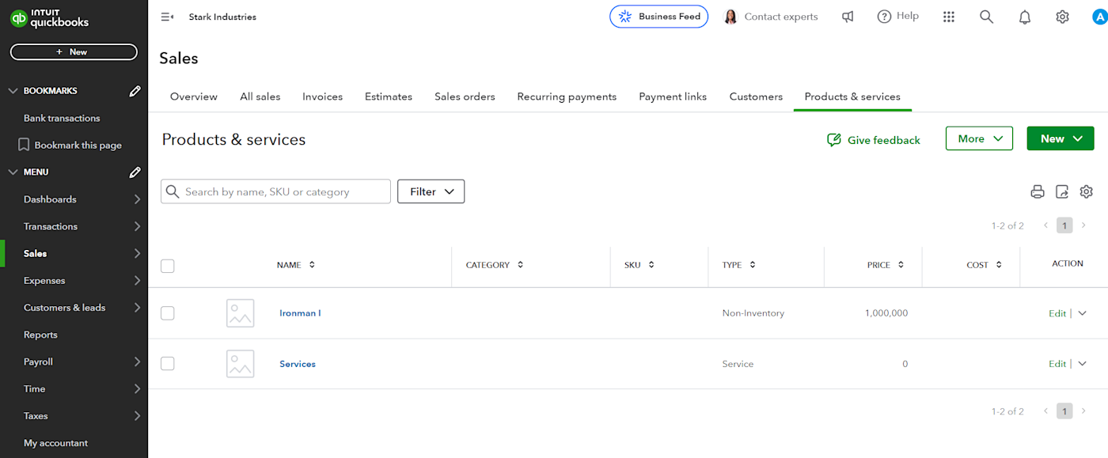This screenshot has width=1108, height=458.
Task: Click Give feedback link
Action: (874, 140)
